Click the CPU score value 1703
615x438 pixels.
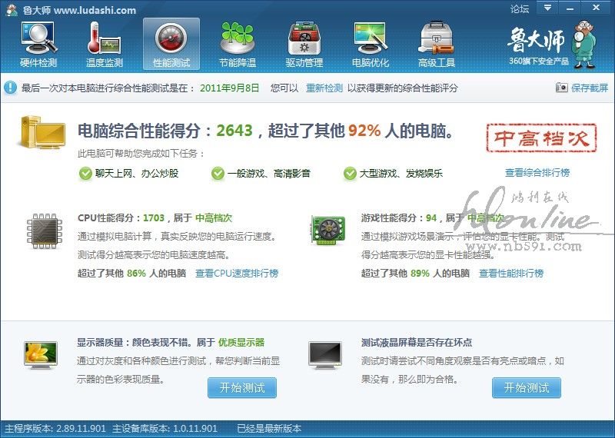154,218
